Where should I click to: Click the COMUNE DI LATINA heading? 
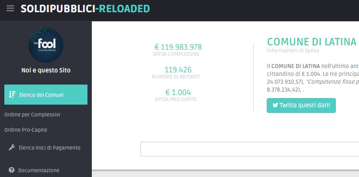(x=312, y=41)
